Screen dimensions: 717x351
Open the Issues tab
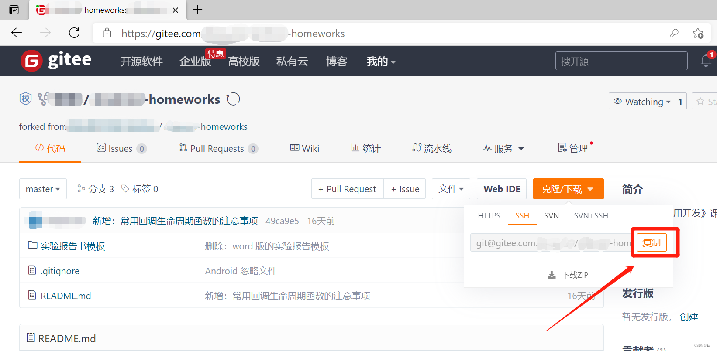tap(121, 148)
